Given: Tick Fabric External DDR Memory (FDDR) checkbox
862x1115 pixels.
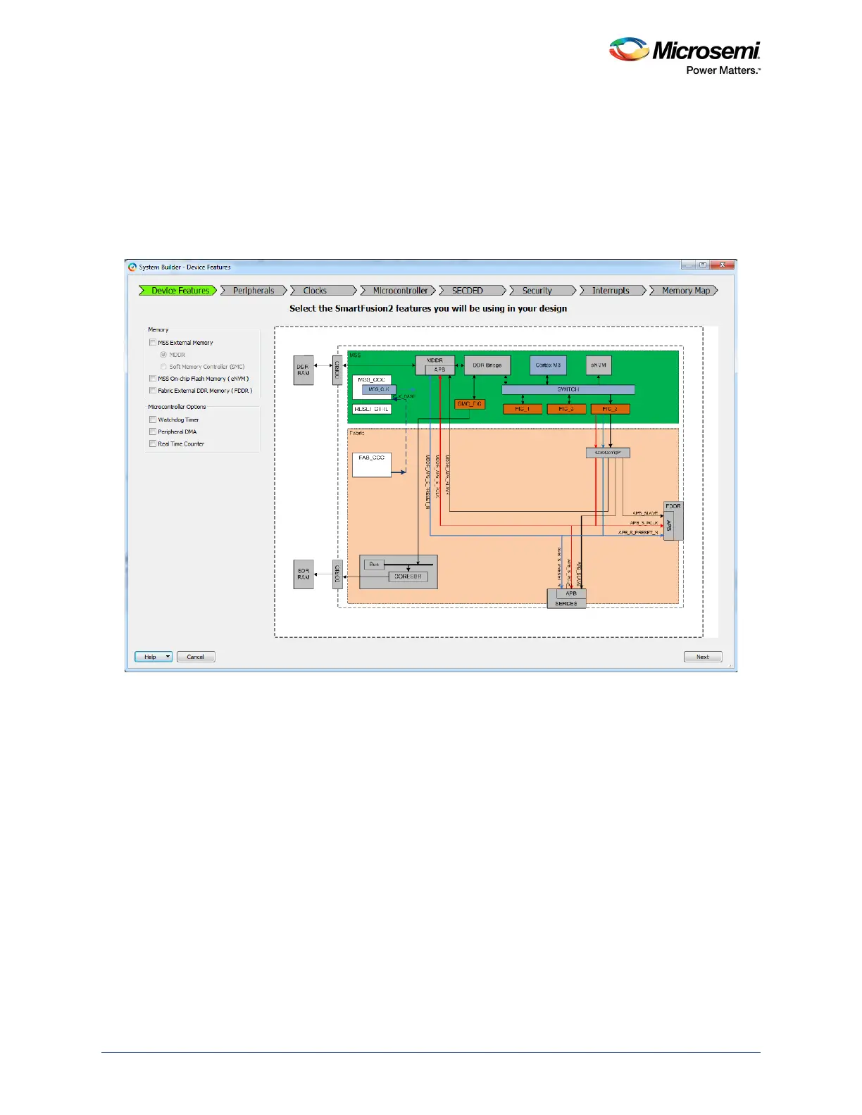Looking at the screenshot, I should (153, 391).
